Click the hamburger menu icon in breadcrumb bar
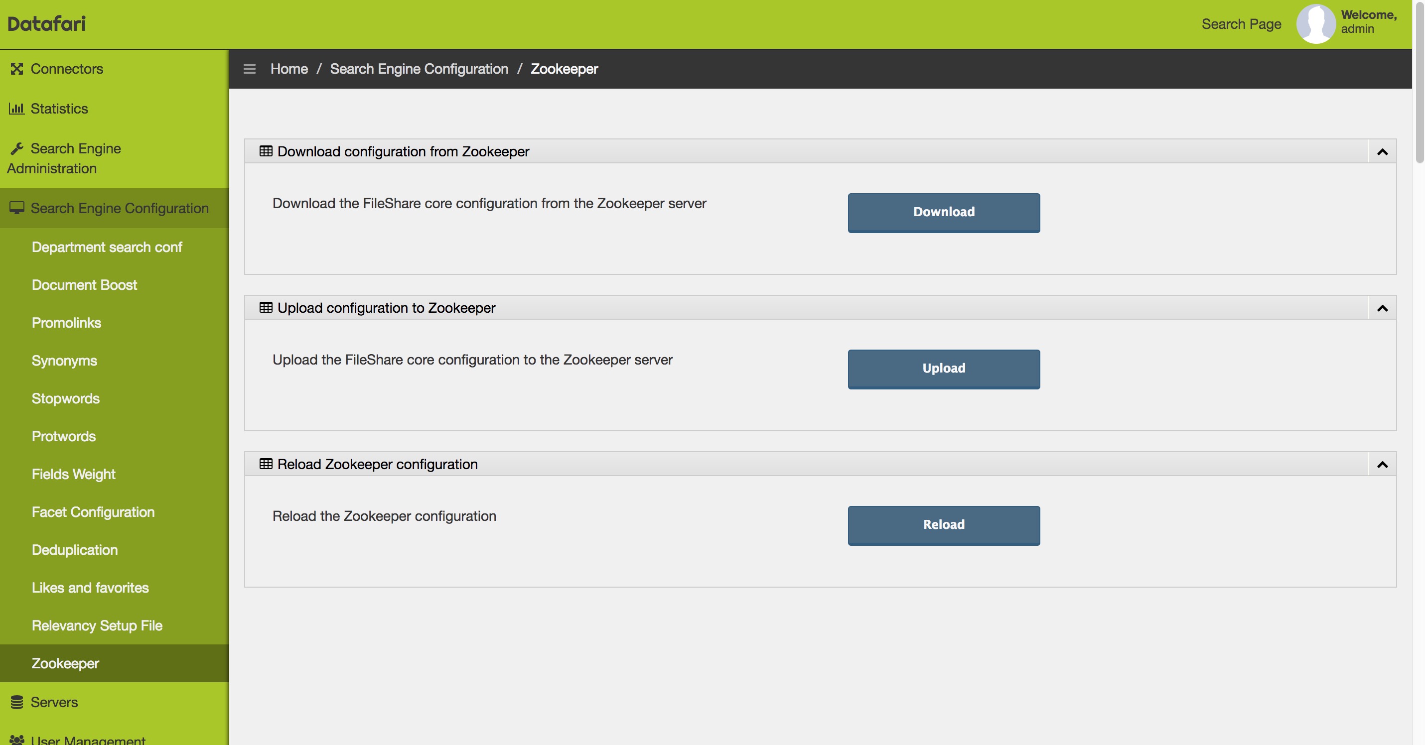 point(250,69)
